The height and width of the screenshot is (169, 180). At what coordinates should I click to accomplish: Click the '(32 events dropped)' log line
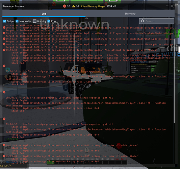[43, 36]
